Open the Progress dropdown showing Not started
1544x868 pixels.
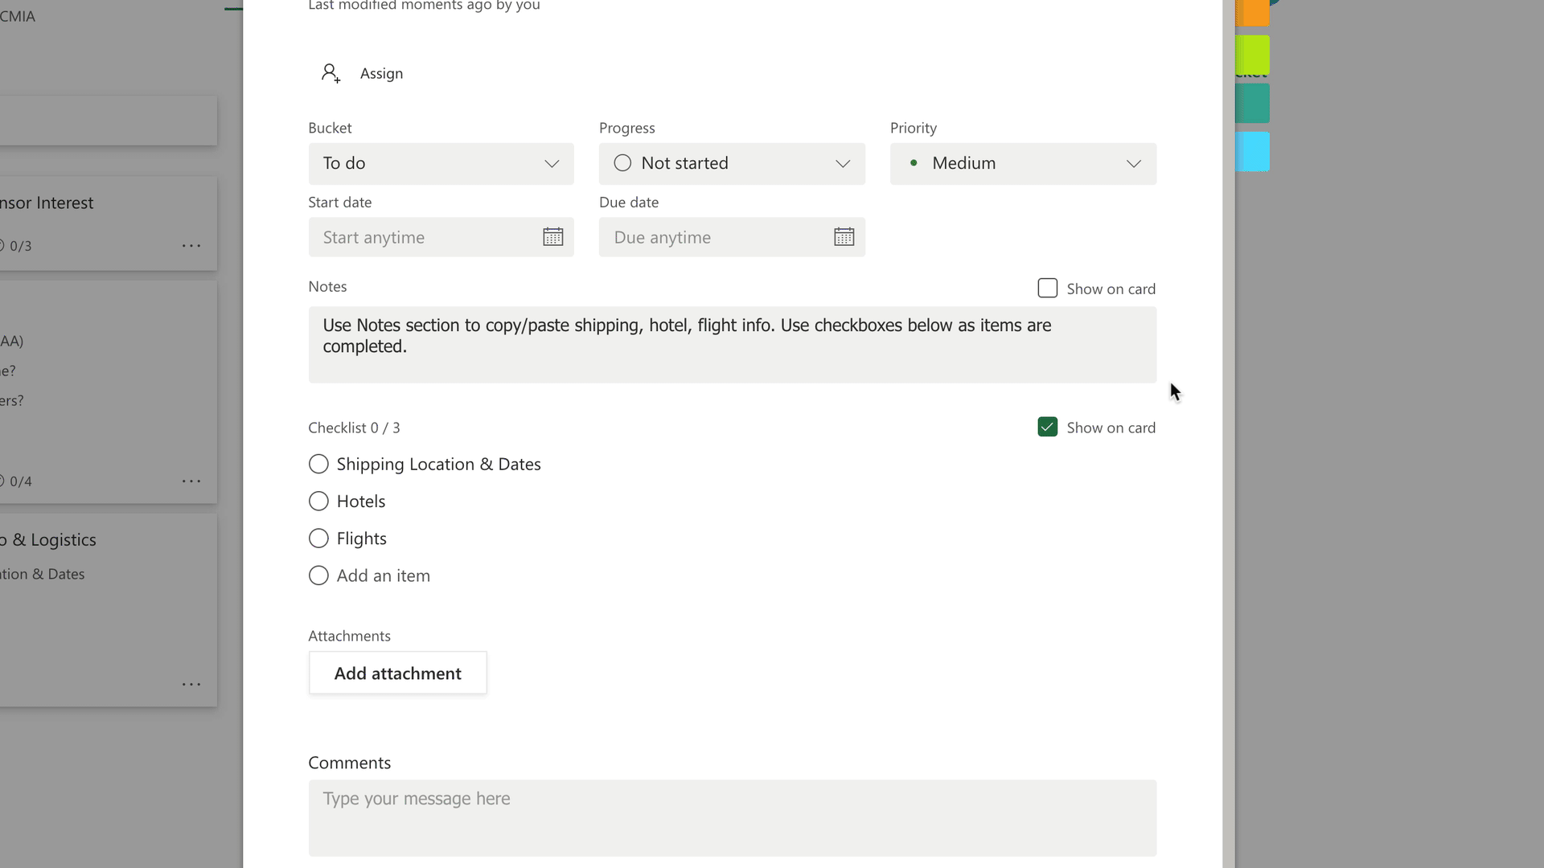(x=731, y=163)
